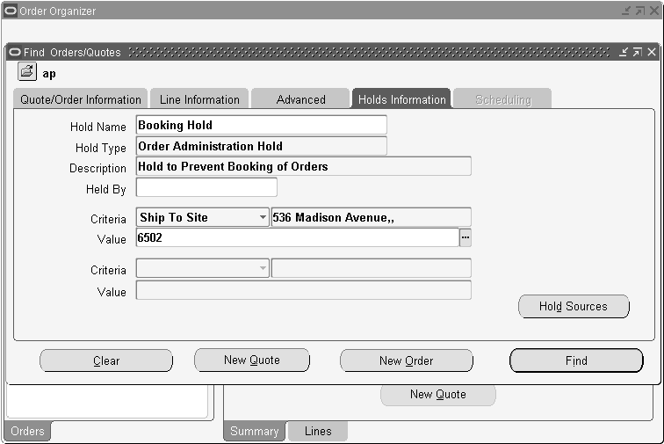
Task: Click the second Criteria description field
Action: pyautogui.click(x=371, y=268)
